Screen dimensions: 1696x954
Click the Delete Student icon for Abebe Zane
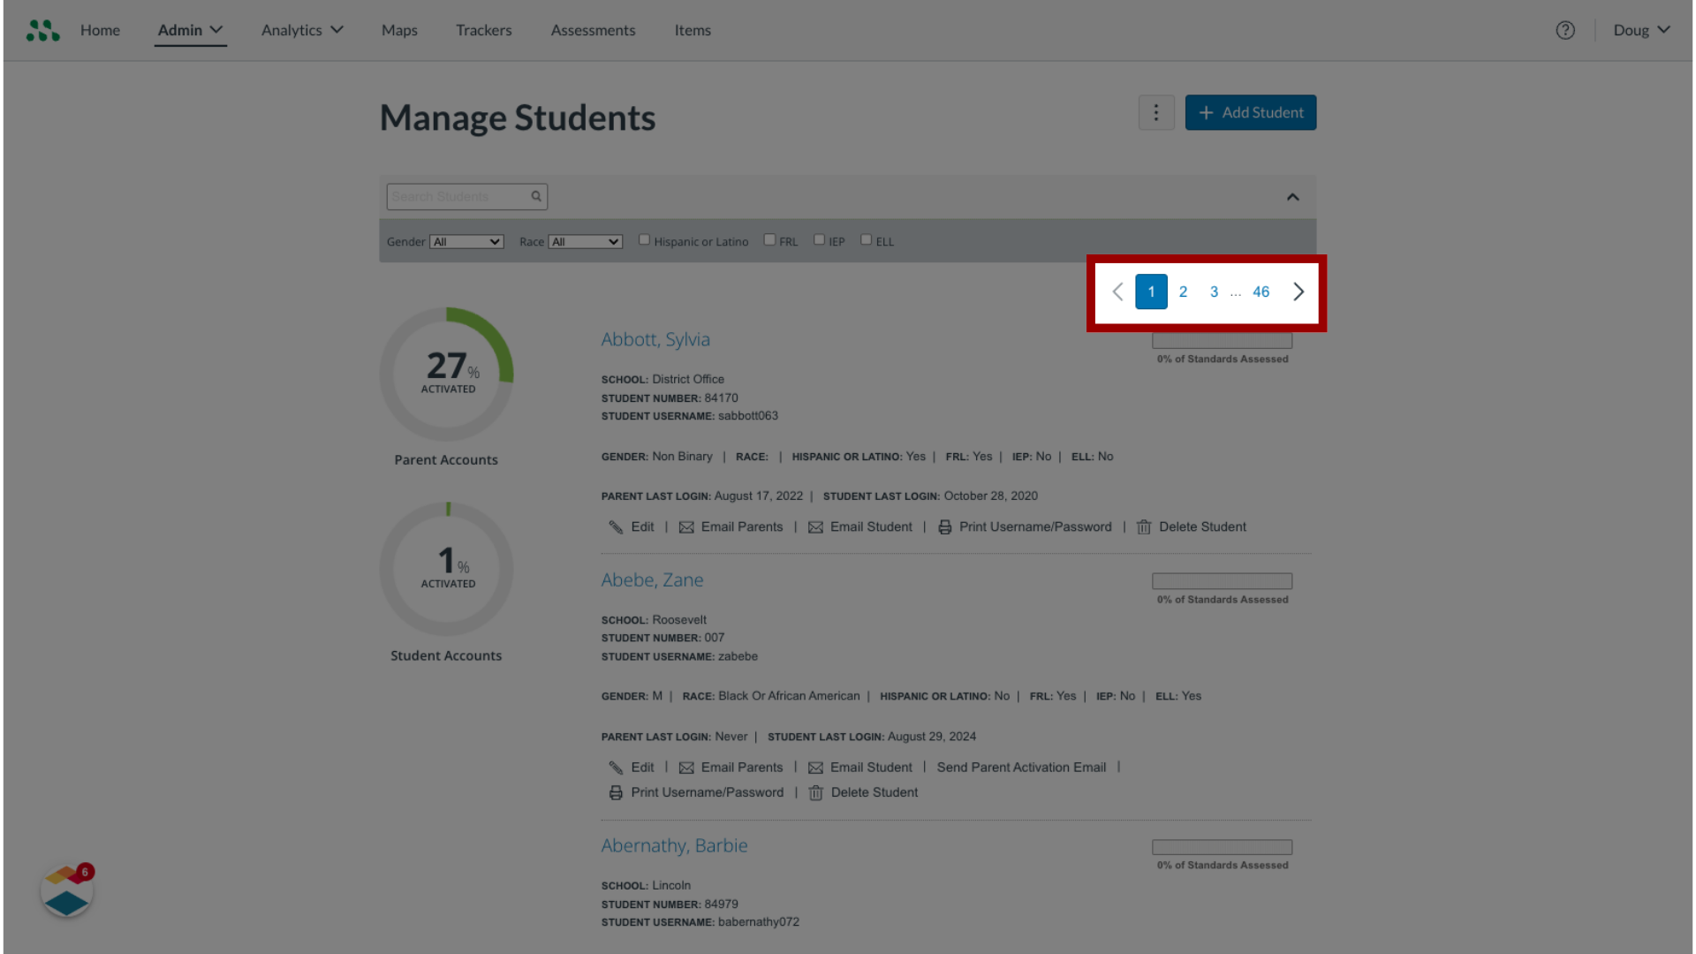815,792
